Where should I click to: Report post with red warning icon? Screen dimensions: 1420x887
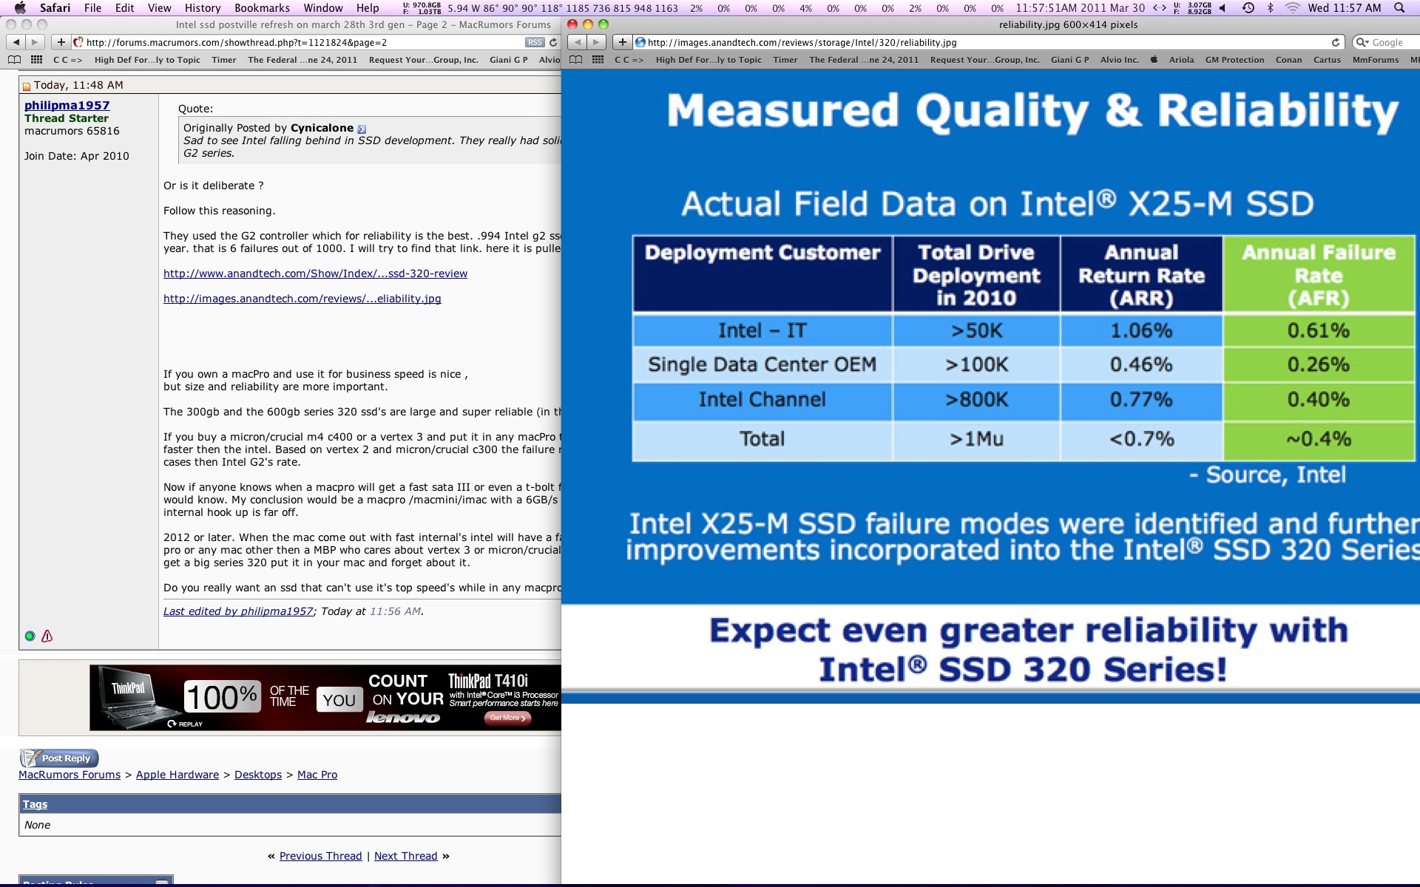[x=47, y=636]
